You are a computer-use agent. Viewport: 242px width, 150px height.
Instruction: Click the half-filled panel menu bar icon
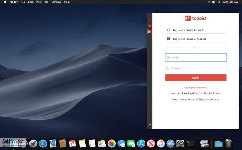pyautogui.click(x=214, y=2)
